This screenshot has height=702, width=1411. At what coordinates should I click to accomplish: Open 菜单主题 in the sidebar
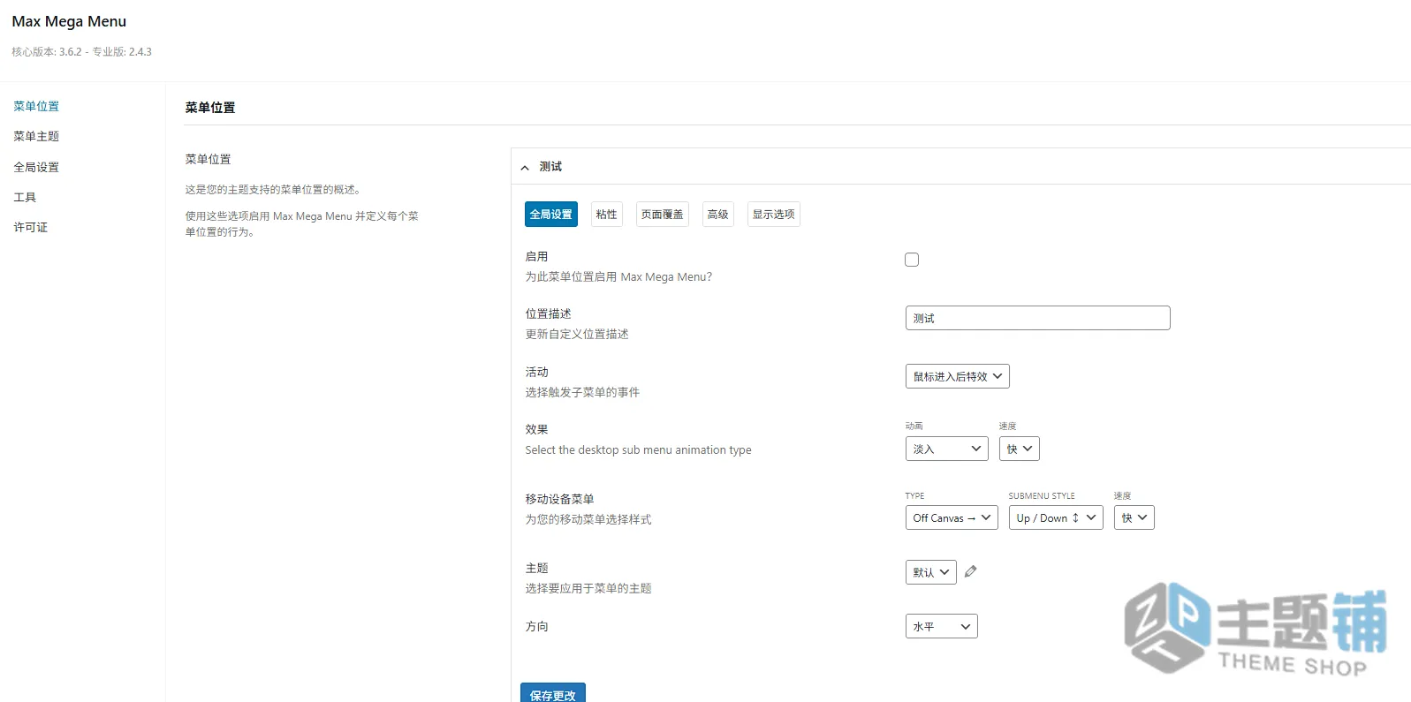click(36, 136)
